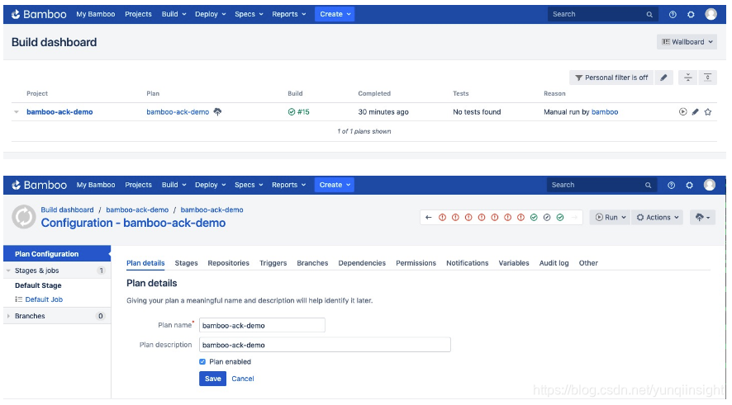Open the user avatar on the Configuration header
Screen dimensions: 732x405
click(710, 185)
